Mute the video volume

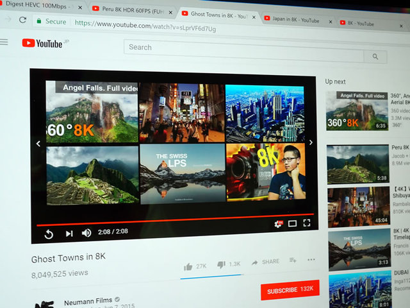tap(86, 233)
